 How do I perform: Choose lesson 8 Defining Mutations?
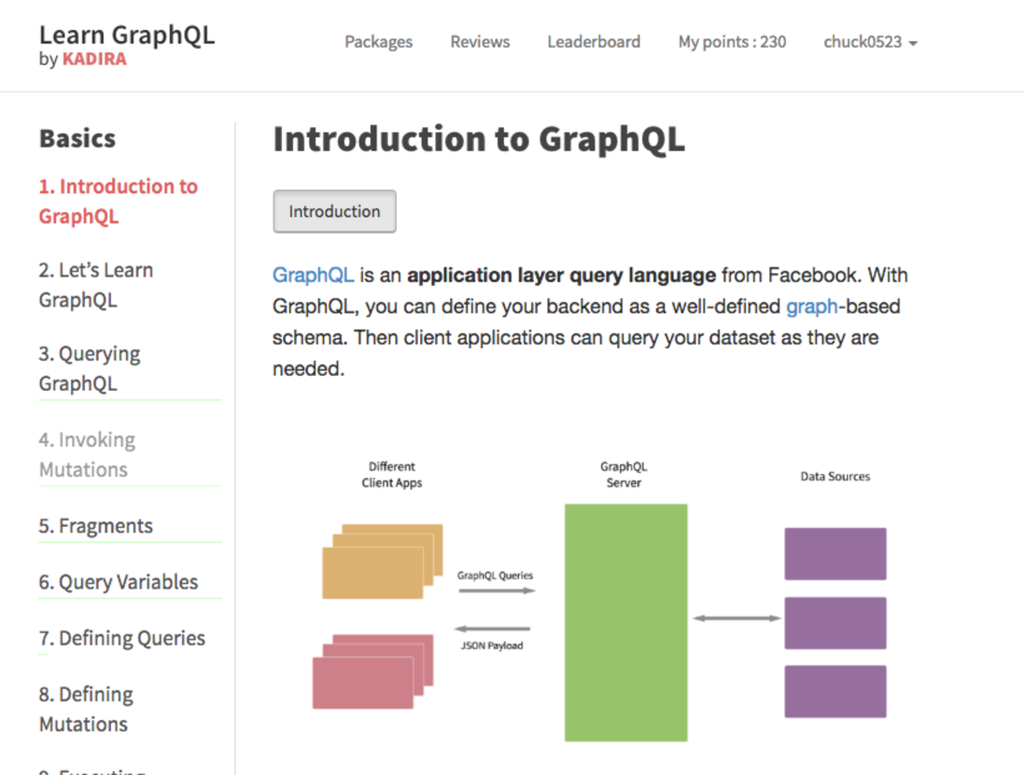tap(86, 709)
